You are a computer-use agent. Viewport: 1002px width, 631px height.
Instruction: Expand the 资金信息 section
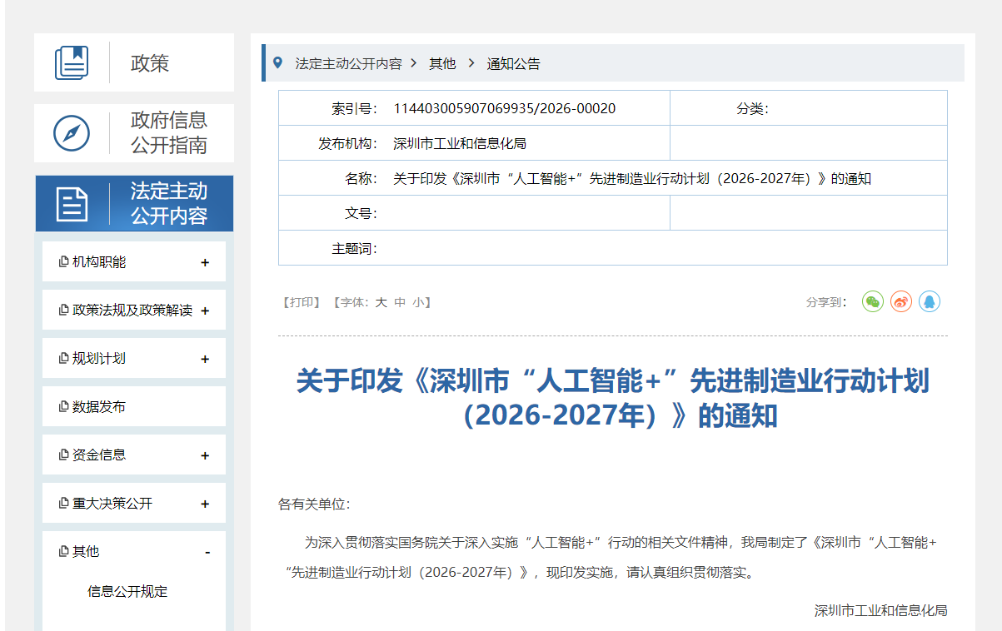[205, 456]
